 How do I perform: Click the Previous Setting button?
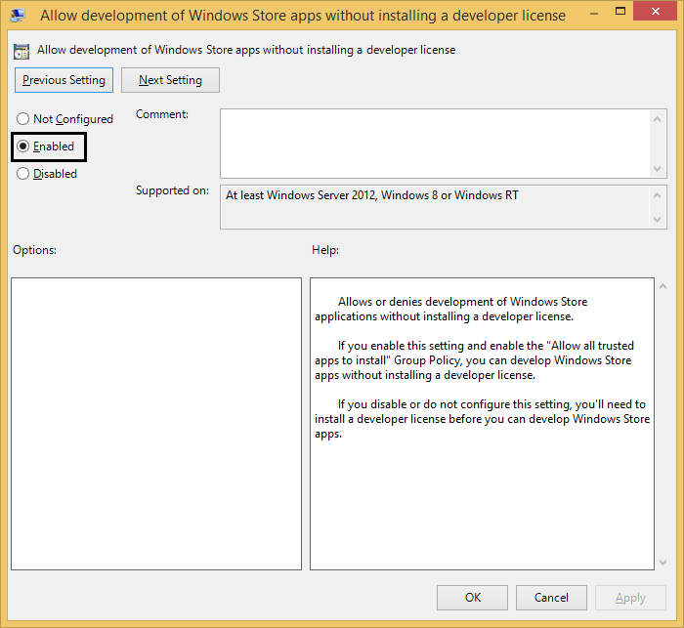point(64,80)
